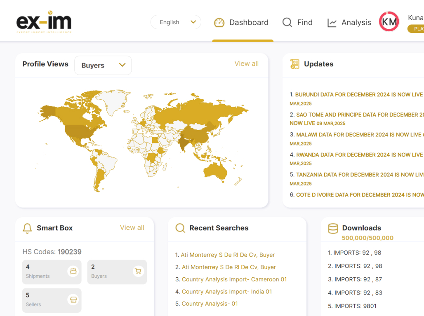Click the Dashboard gauge icon
This screenshot has width=424, height=316.
pos(219,22)
